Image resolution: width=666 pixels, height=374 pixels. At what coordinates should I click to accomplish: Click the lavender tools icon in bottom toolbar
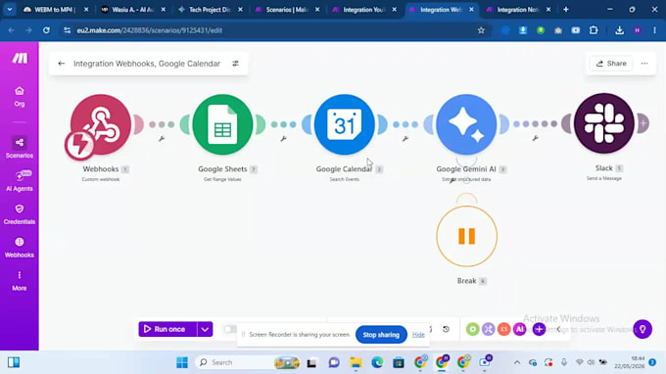488,329
